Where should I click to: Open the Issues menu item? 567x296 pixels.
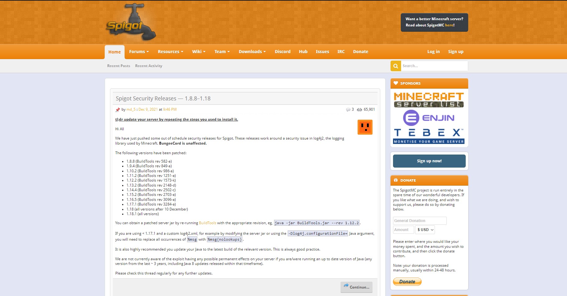(322, 52)
